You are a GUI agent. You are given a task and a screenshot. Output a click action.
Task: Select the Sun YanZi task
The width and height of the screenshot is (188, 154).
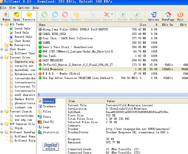pos(113,56)
